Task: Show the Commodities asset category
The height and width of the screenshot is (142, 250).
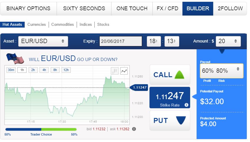Action: [x=63, y=25]
